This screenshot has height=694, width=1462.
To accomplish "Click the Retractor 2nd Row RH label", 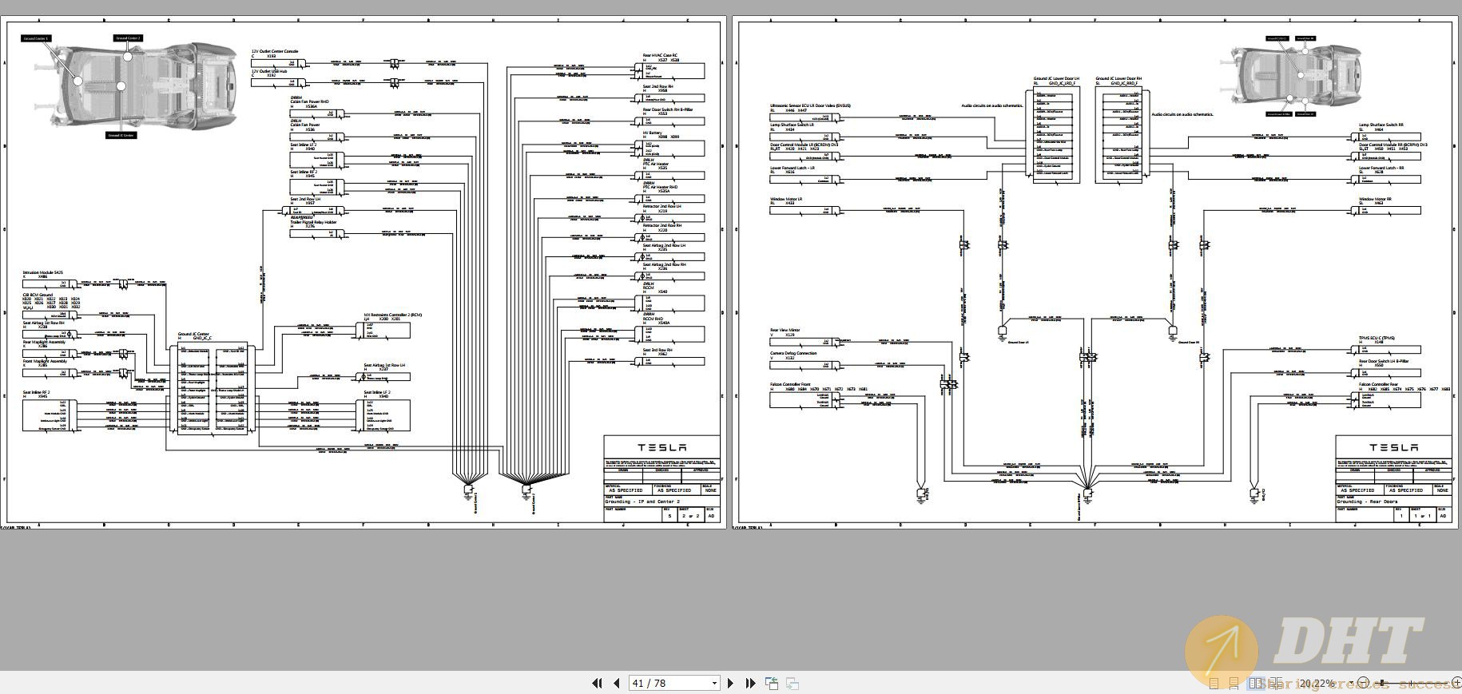I will pyautogui.click(x=662, y=225).
